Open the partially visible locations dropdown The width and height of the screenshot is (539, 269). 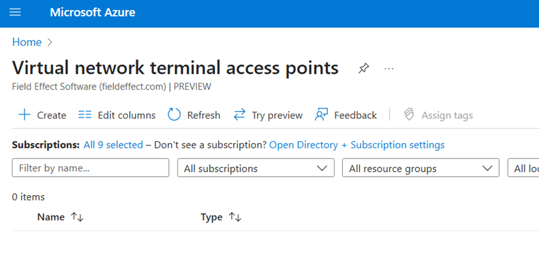pyautogui.click(x=523, y=168)
